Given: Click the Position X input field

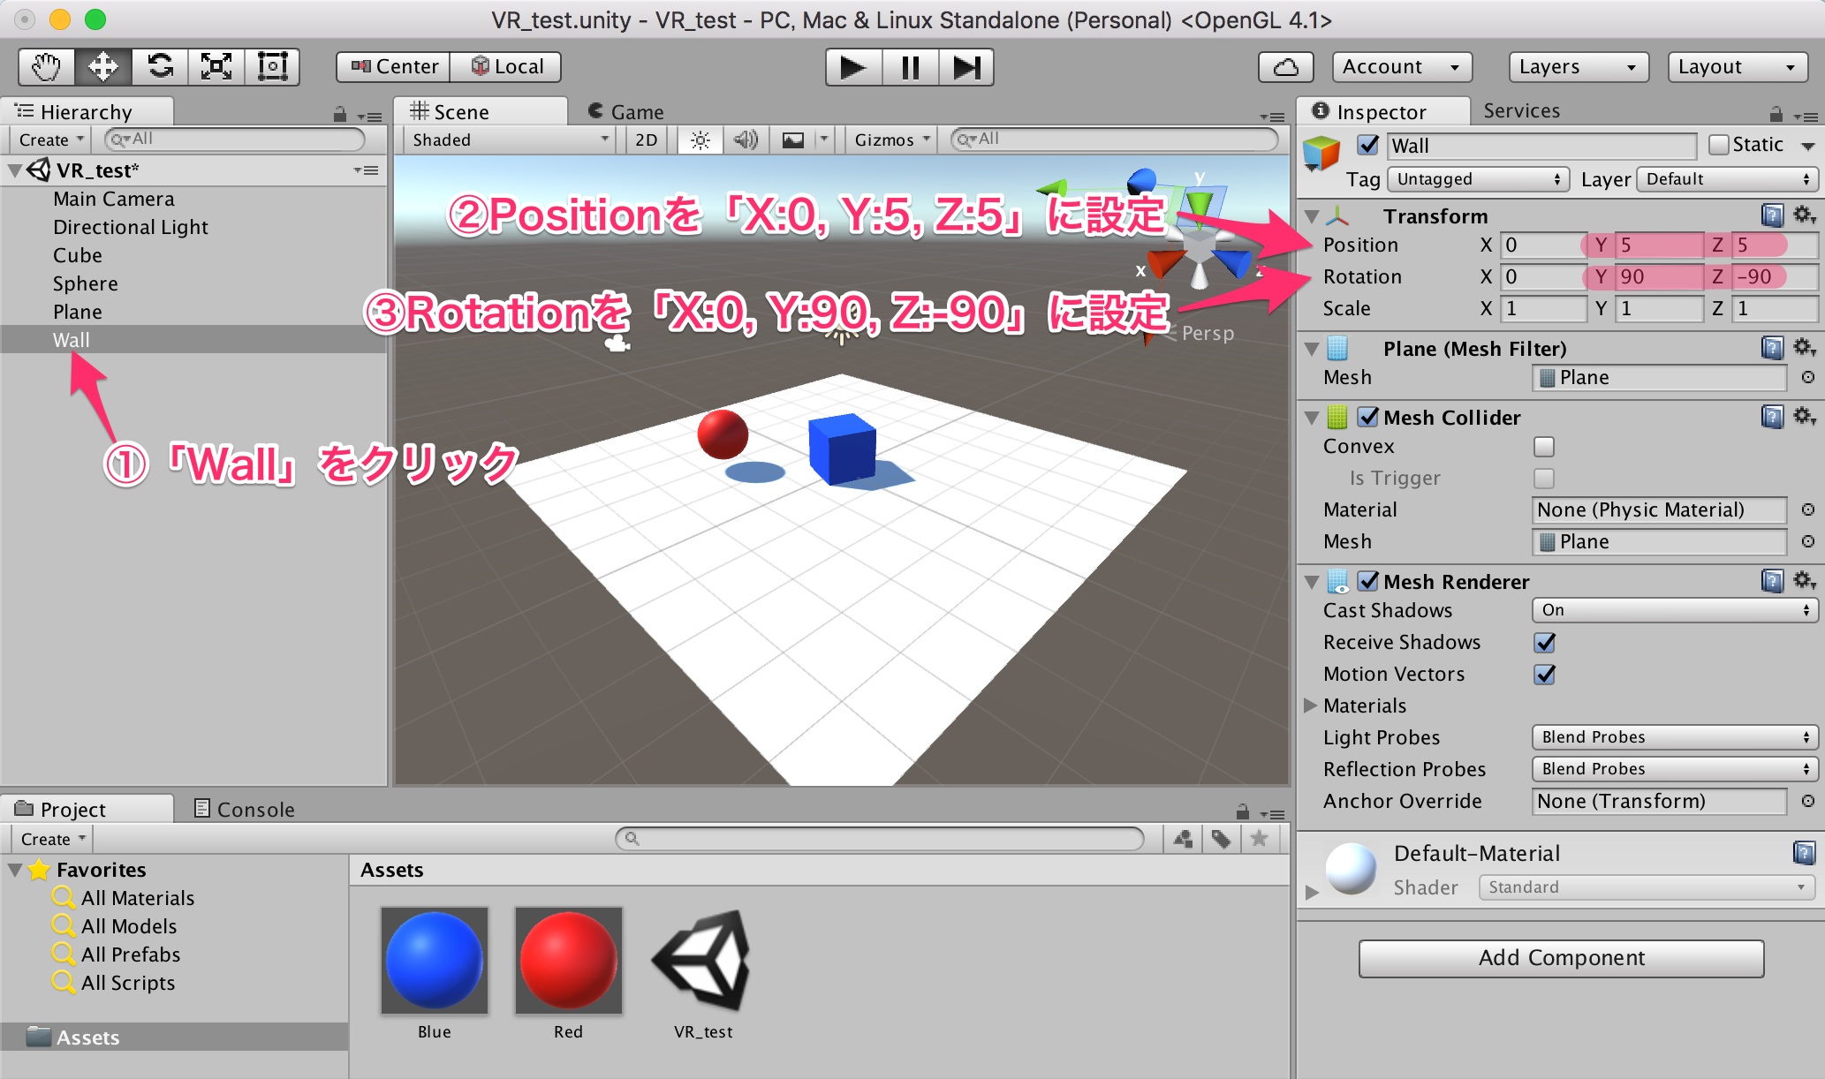Looking at the screenshot, I should click(1541, 245).
